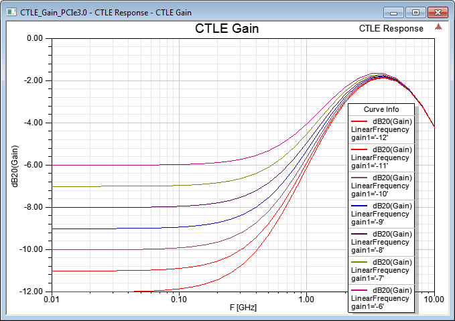The width and height of the screenshot is (455, 321).
Task: Click the 0.01 X-axis tick value
Action: point(52,300)
